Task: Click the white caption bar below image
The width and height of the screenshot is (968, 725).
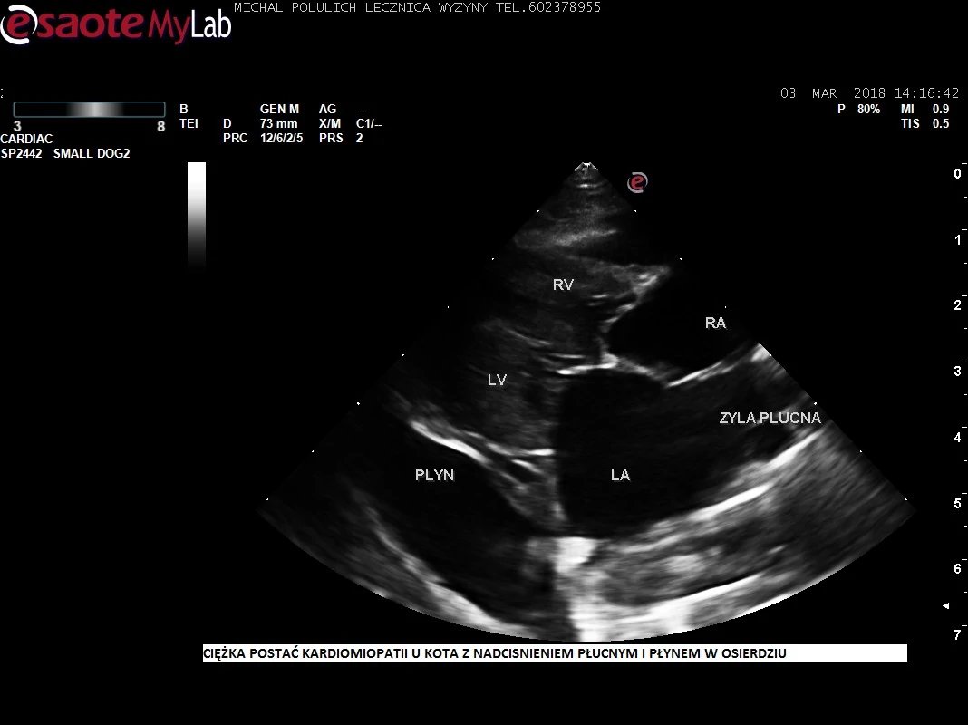Action: pyautogui.click(x=555, y=652)
